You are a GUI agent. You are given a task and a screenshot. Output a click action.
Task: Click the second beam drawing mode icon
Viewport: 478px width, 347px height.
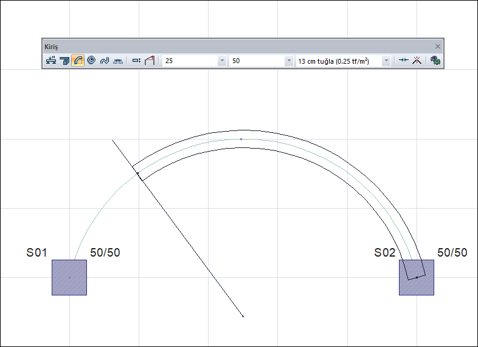[64, 61]
